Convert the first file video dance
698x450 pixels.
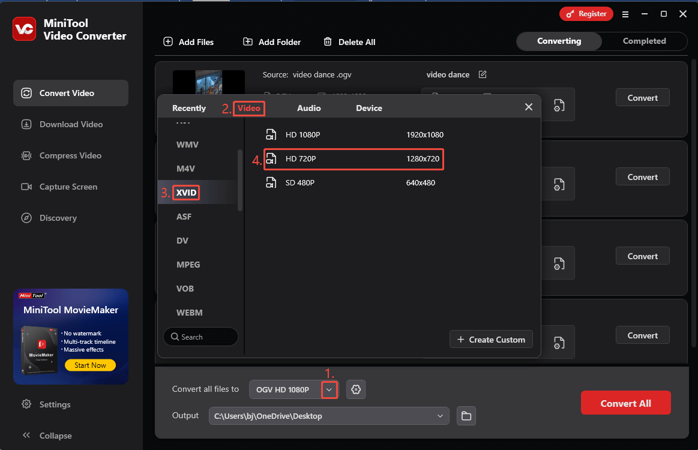(642, 97)
